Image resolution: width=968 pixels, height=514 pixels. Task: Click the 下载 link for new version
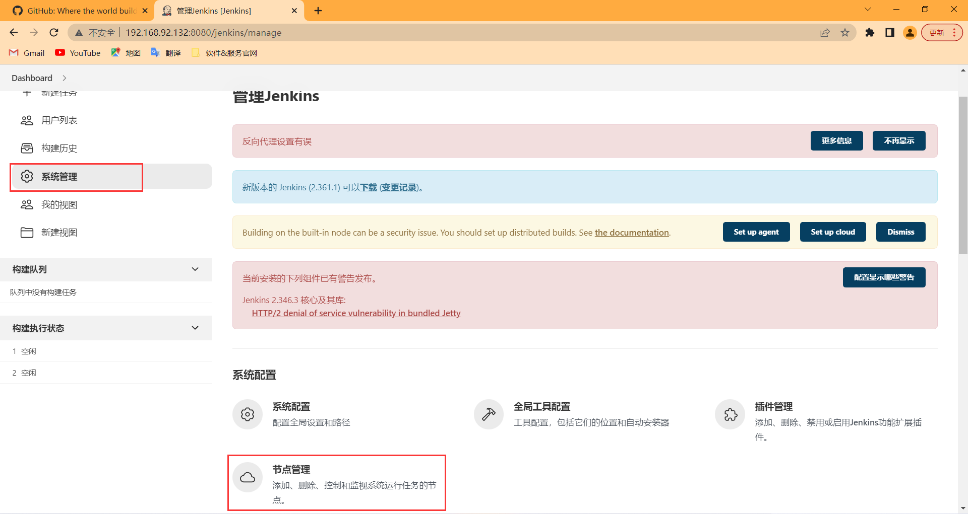pos(369,187)
